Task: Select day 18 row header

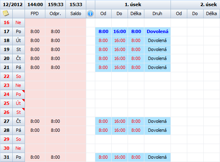Action: (x=7, y=40)
